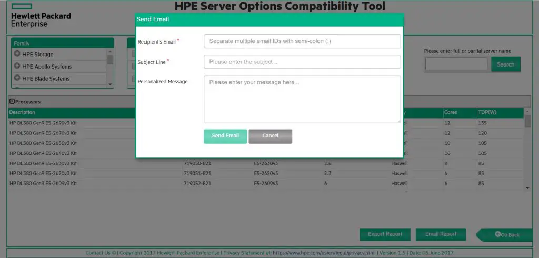Image resolution: width=539 pixels, height=258 pixels.
Task: Select row HP DL380 Gen9 E5-2670v3 Kit
Action: 43,133
